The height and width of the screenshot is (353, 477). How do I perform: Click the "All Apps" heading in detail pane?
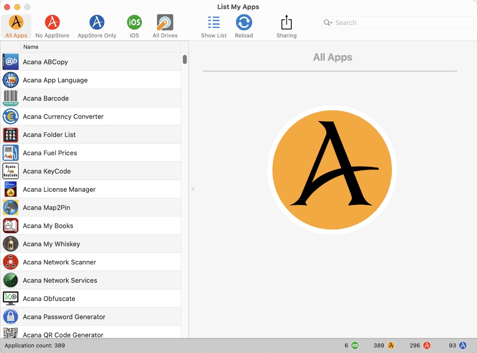click(x=333, y=58)
